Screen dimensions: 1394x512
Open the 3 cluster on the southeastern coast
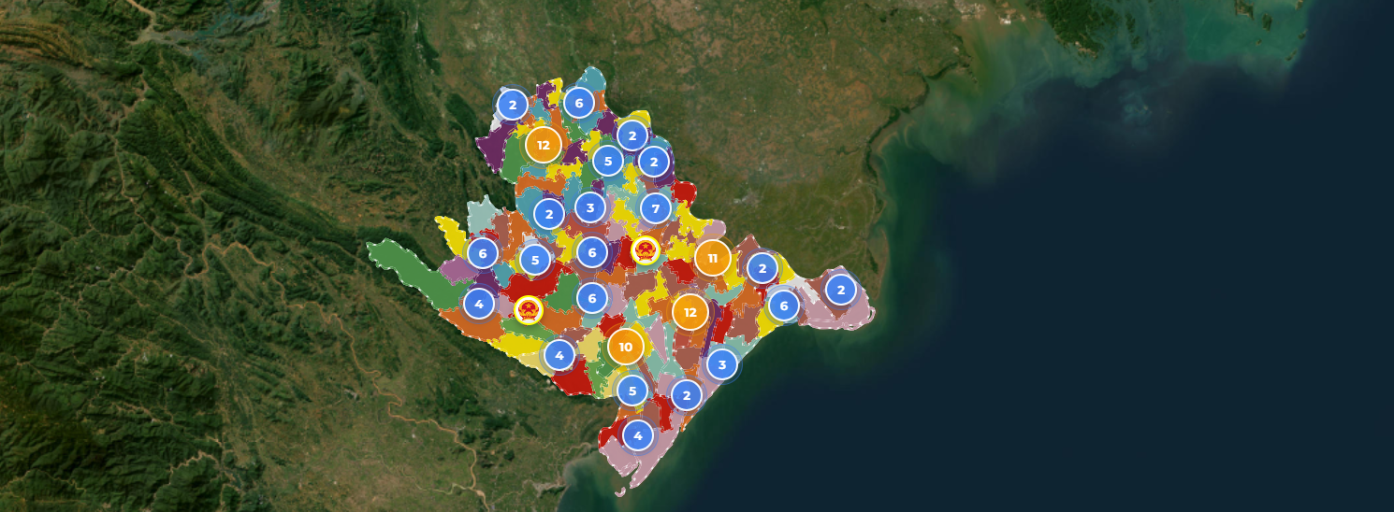(722, 364)
